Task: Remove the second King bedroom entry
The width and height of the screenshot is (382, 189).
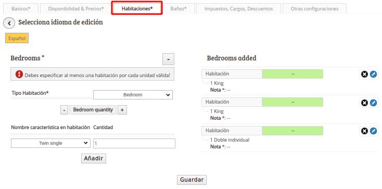Action: tap(364, 103)
